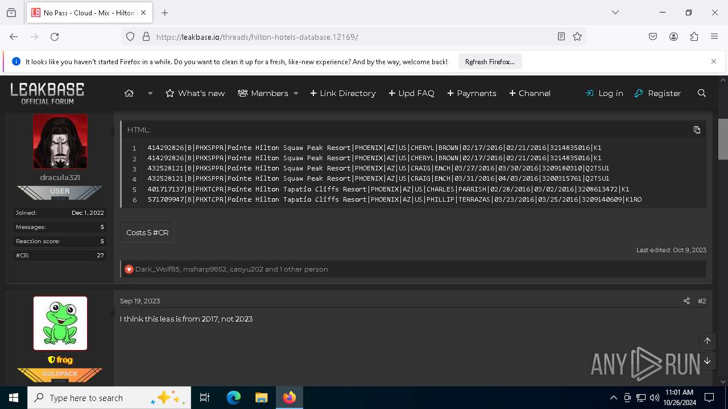Click the Refresh Firefox button
This screenshot has height=409, width=728.
coord(490,61)
